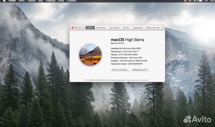
Task: Minimize the window with the yellow button
Action: pos(76,28)
